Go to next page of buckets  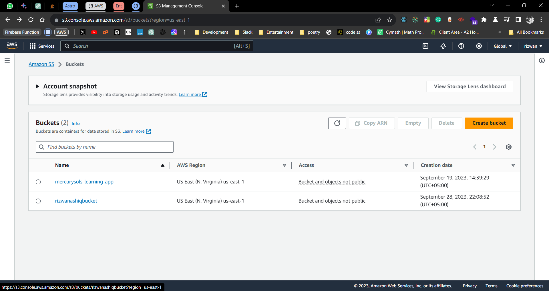494,147
